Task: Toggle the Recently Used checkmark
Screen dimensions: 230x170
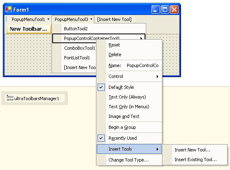Action: [101, 138]
